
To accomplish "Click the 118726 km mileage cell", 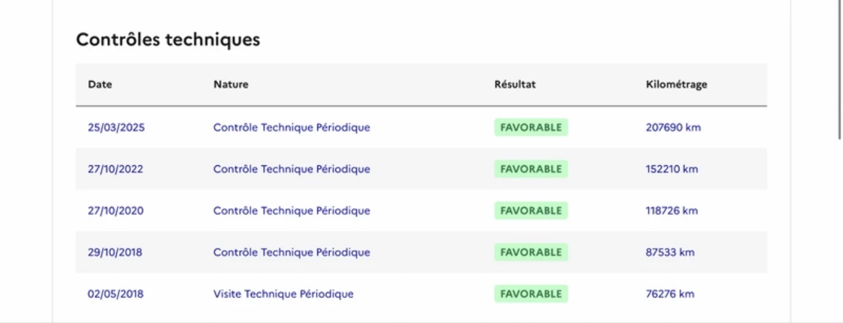I will click(672, 211).
